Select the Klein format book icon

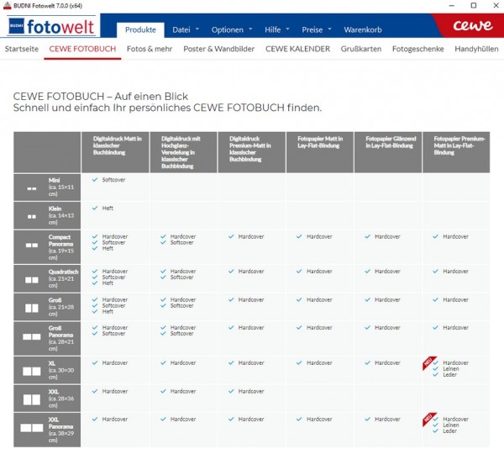pyautogui.click(x=32, y=217)
